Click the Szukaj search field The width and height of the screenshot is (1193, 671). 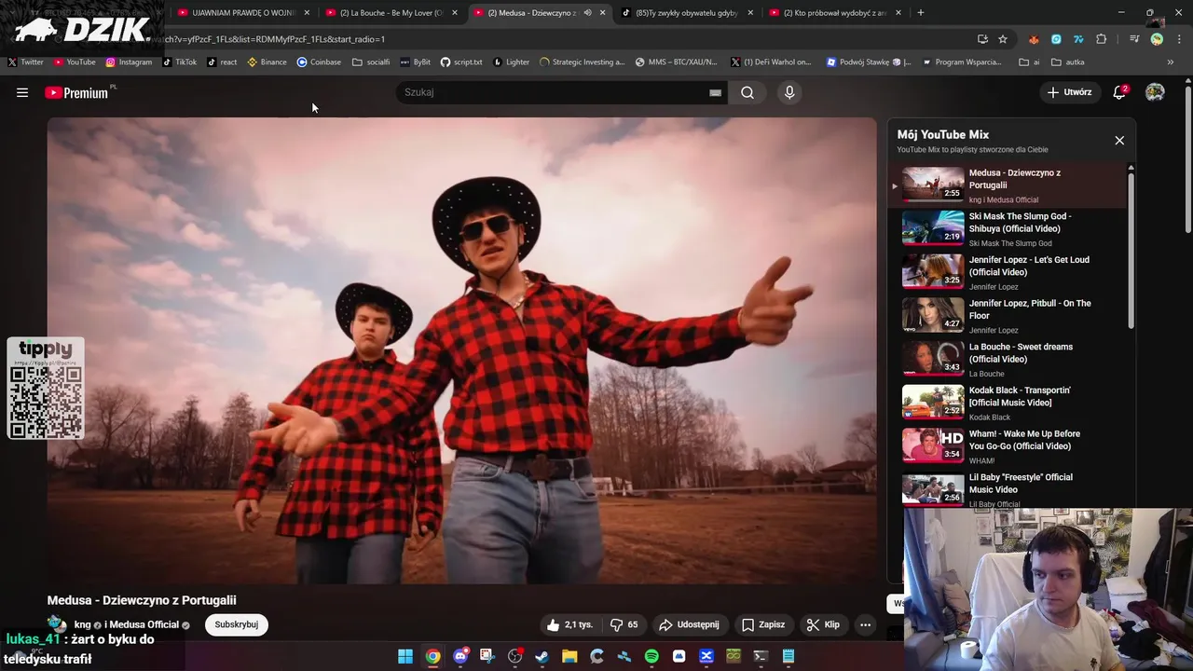555,92
